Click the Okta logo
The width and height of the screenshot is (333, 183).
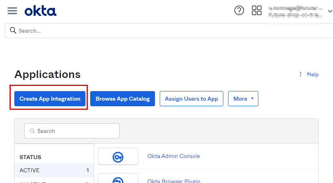click(41, 11)
